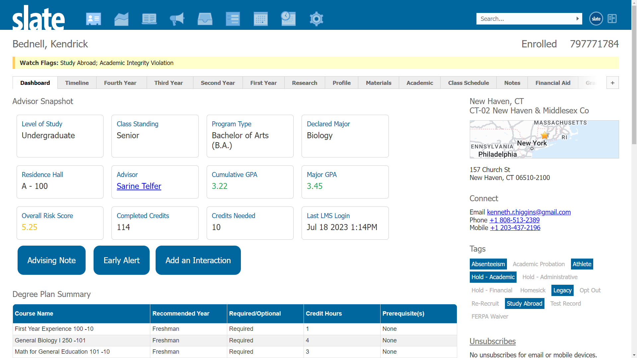Open advisor Sarine Telfer link

[x=139, y=186]
